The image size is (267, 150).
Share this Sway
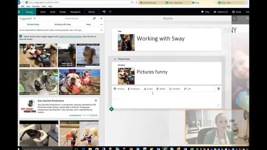pyautogui.click(x=237, y=12)
